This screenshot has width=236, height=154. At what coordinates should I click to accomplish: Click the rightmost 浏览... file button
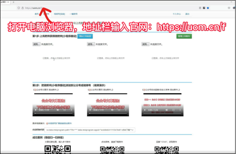pyautogui.click(x=146, y=44)
